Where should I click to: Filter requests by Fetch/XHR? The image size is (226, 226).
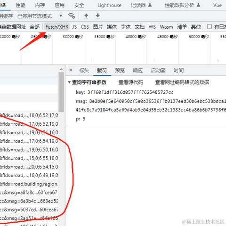pos(57,27)
